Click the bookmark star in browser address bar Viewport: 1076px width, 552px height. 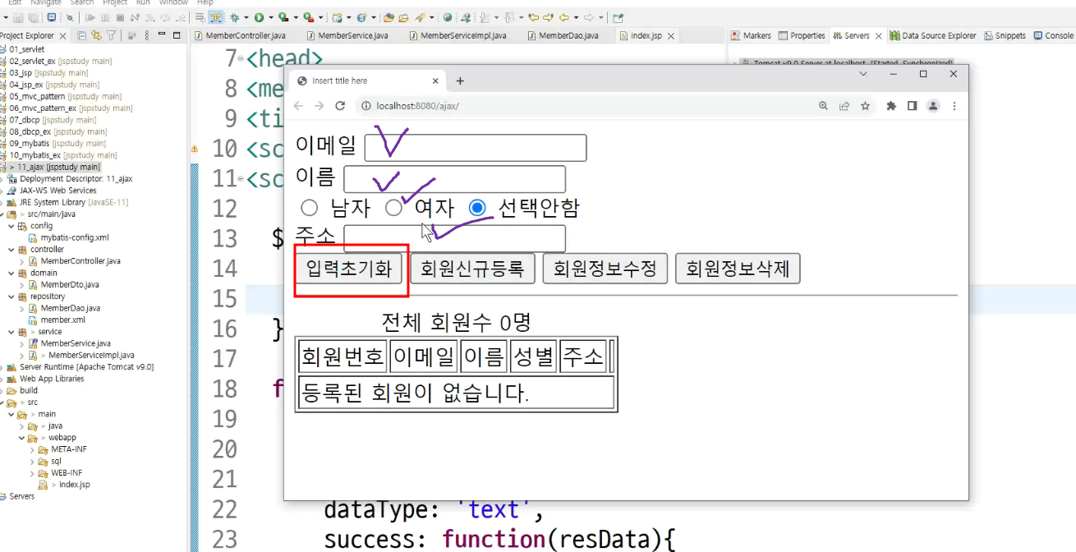(x=865, y=106)
